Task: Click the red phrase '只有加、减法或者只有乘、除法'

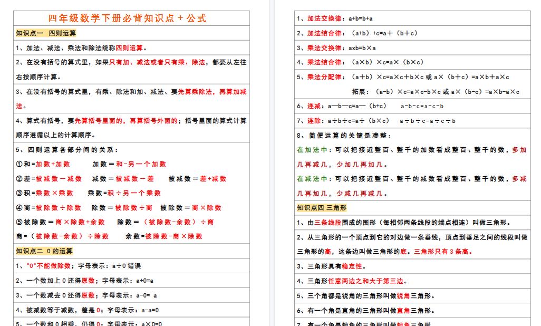Action: pos(157,62)
